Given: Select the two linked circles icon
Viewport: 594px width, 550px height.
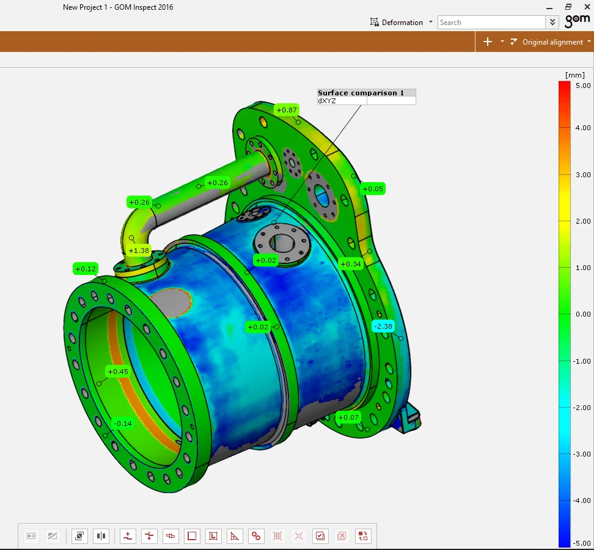Looking at the screenshot, I should [x=256, y=536].
